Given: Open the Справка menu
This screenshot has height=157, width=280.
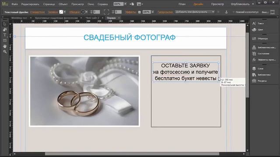Looking at the screenshot, I should tap(102, 4).
